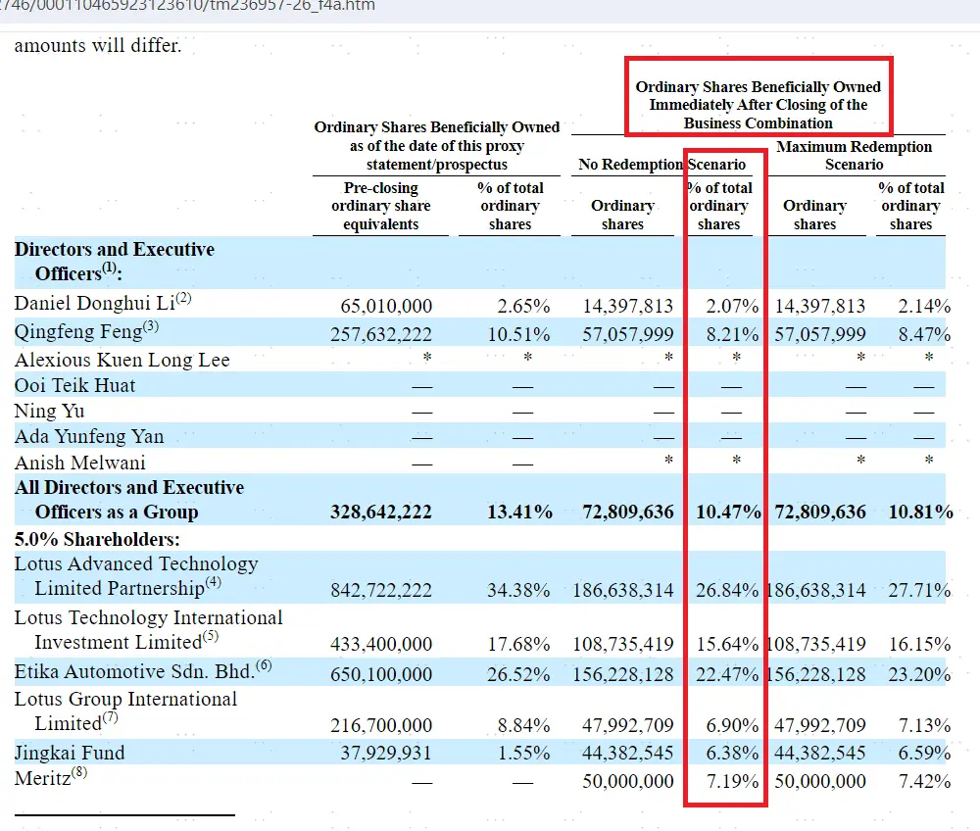The width and height of the screenshot is (980, 831).
Task: Select the Etika Automotive Sdn. Bhd. row name
Action: point(143,670)
